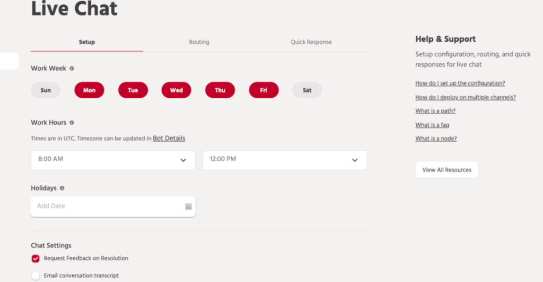Select the Setup tab
This screenshot has width=543, height=282.
[x=87, y=42]
